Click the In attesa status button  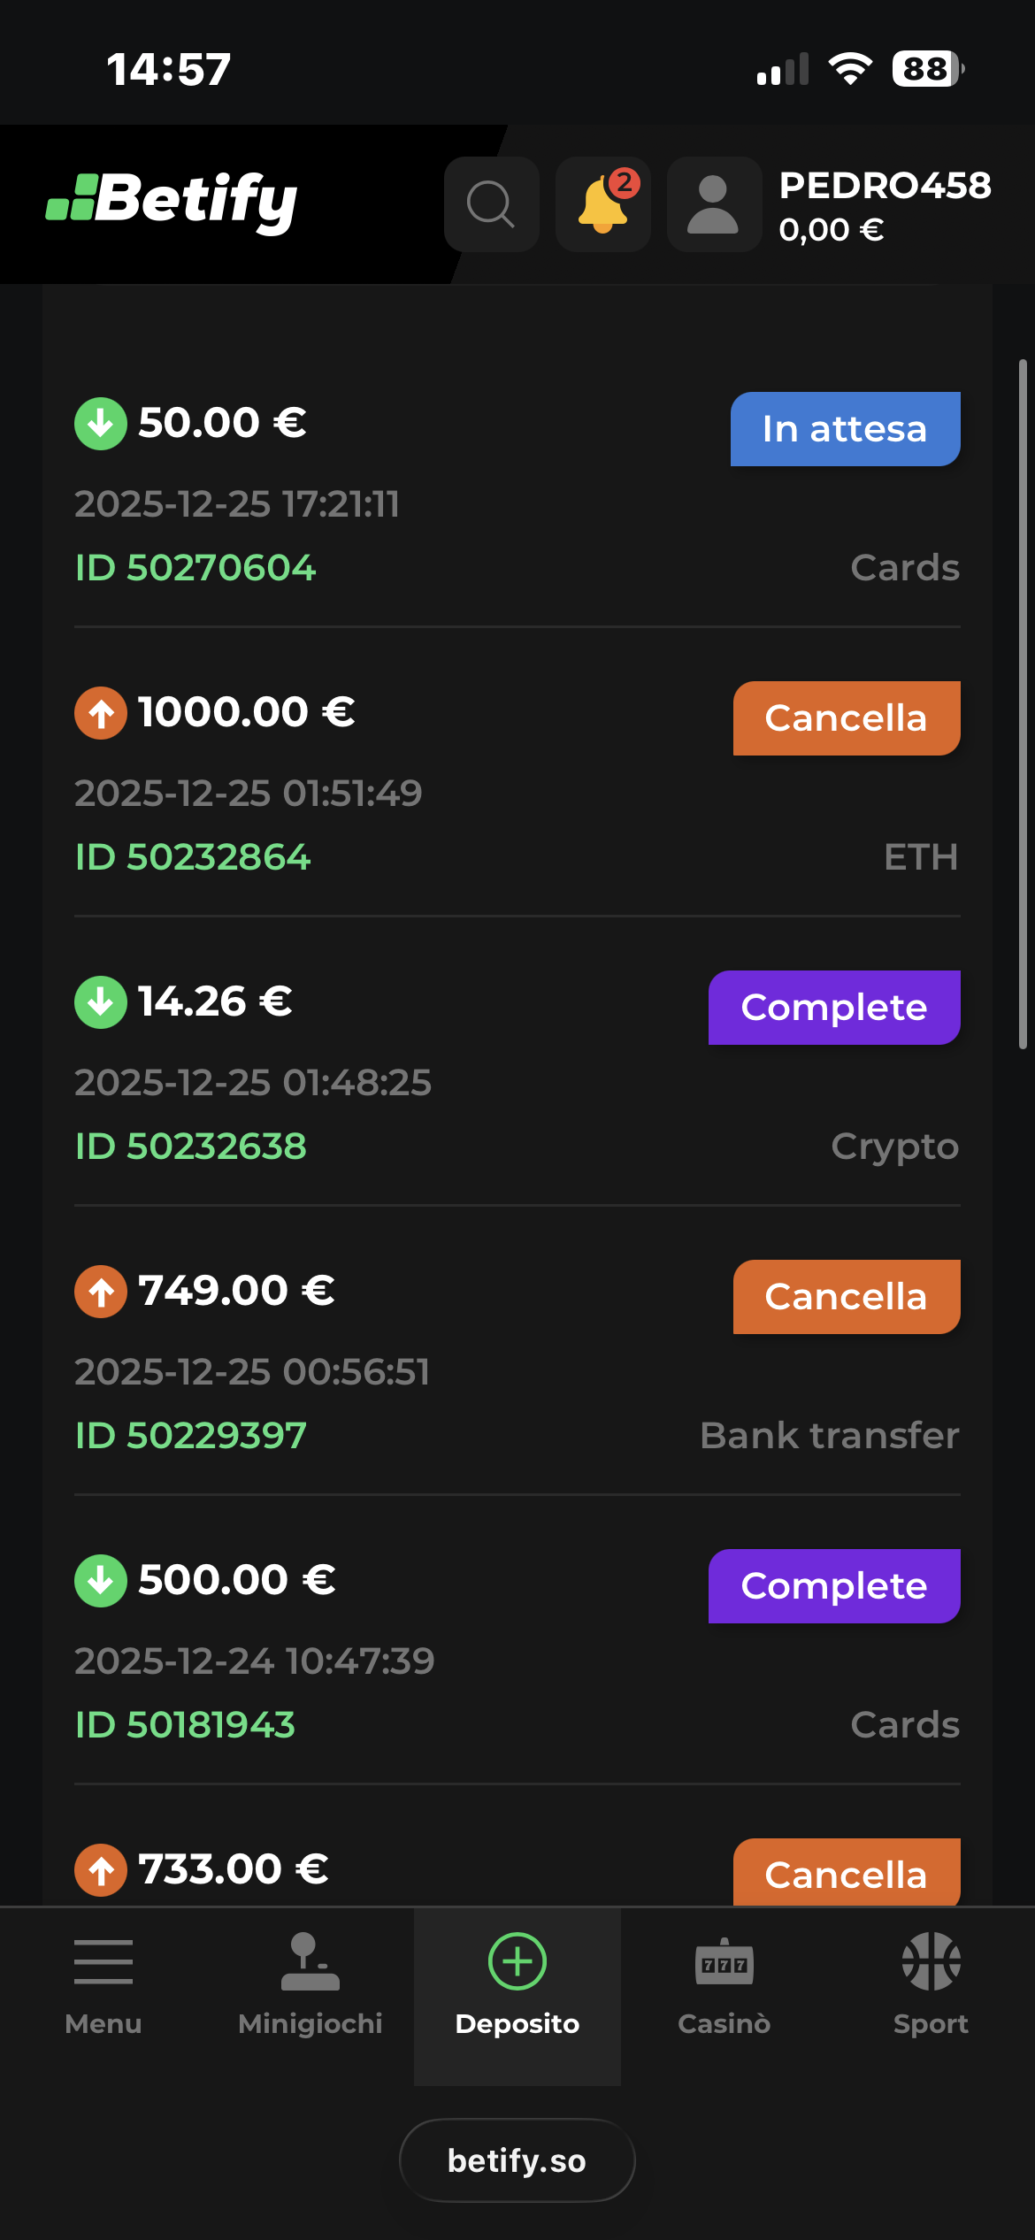click(x=845, y=429)
